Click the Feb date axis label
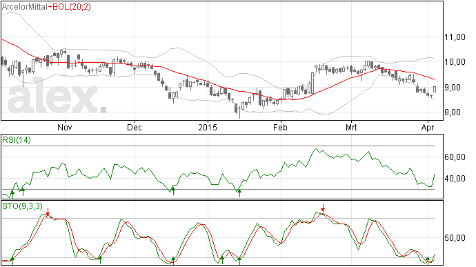The width and height of the screenshot is (476, 267). coord(280,127)
